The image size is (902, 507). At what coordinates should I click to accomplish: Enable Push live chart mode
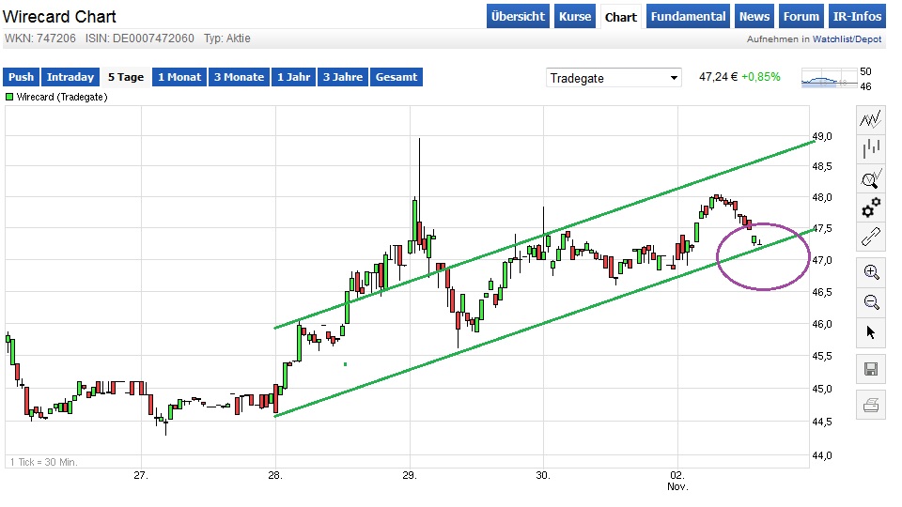(21, 77)
